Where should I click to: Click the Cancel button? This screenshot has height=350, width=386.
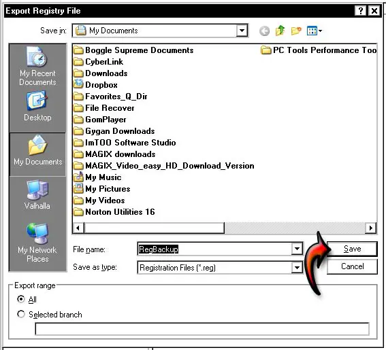pos(352,266)
